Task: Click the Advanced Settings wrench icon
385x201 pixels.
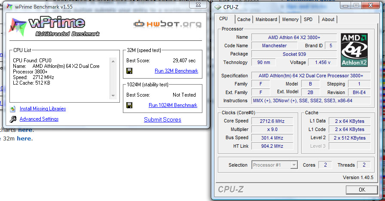Action: [x=13, y=119]
